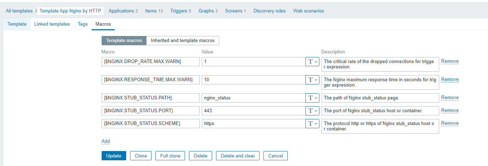Open value type dropdown for DROP_RATE.MAX.WARN macro
488x166 pixels.
click(x=312, y=62)
